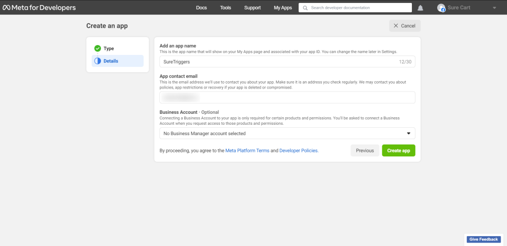Open the Tools menu
Screen dimensions: 507x246
point(226,8)
